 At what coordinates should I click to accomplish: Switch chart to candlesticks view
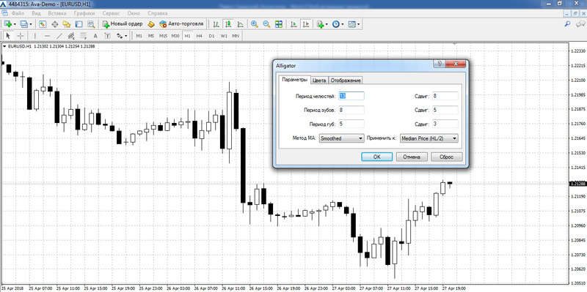pyautogui.click(x=228, y=24)
